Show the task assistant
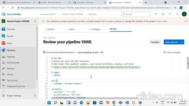 (172, 52)
